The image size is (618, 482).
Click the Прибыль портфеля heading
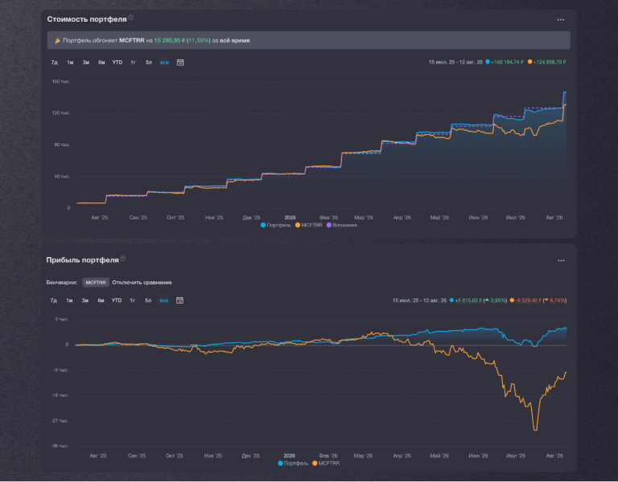point(82,260)
